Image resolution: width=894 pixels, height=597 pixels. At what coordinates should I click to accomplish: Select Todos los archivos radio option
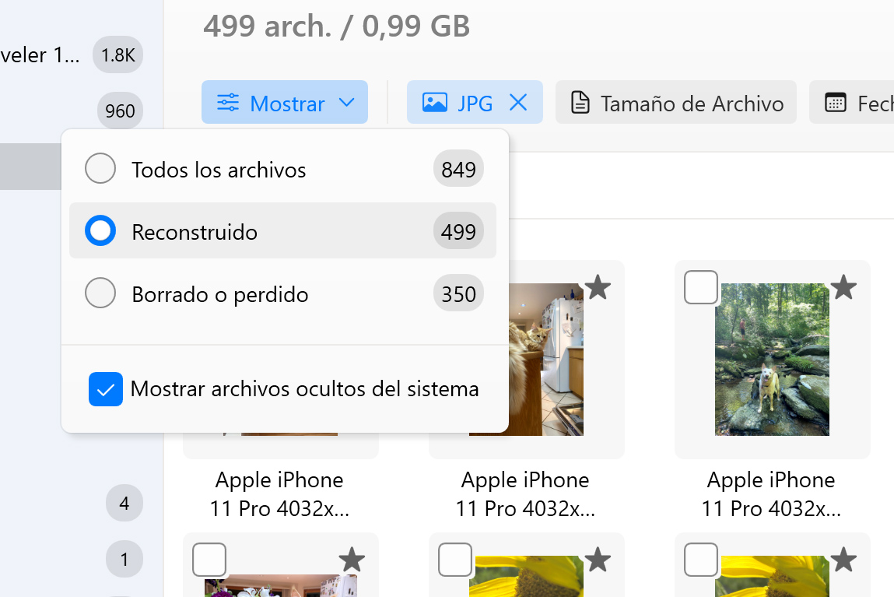pos(100,168)
